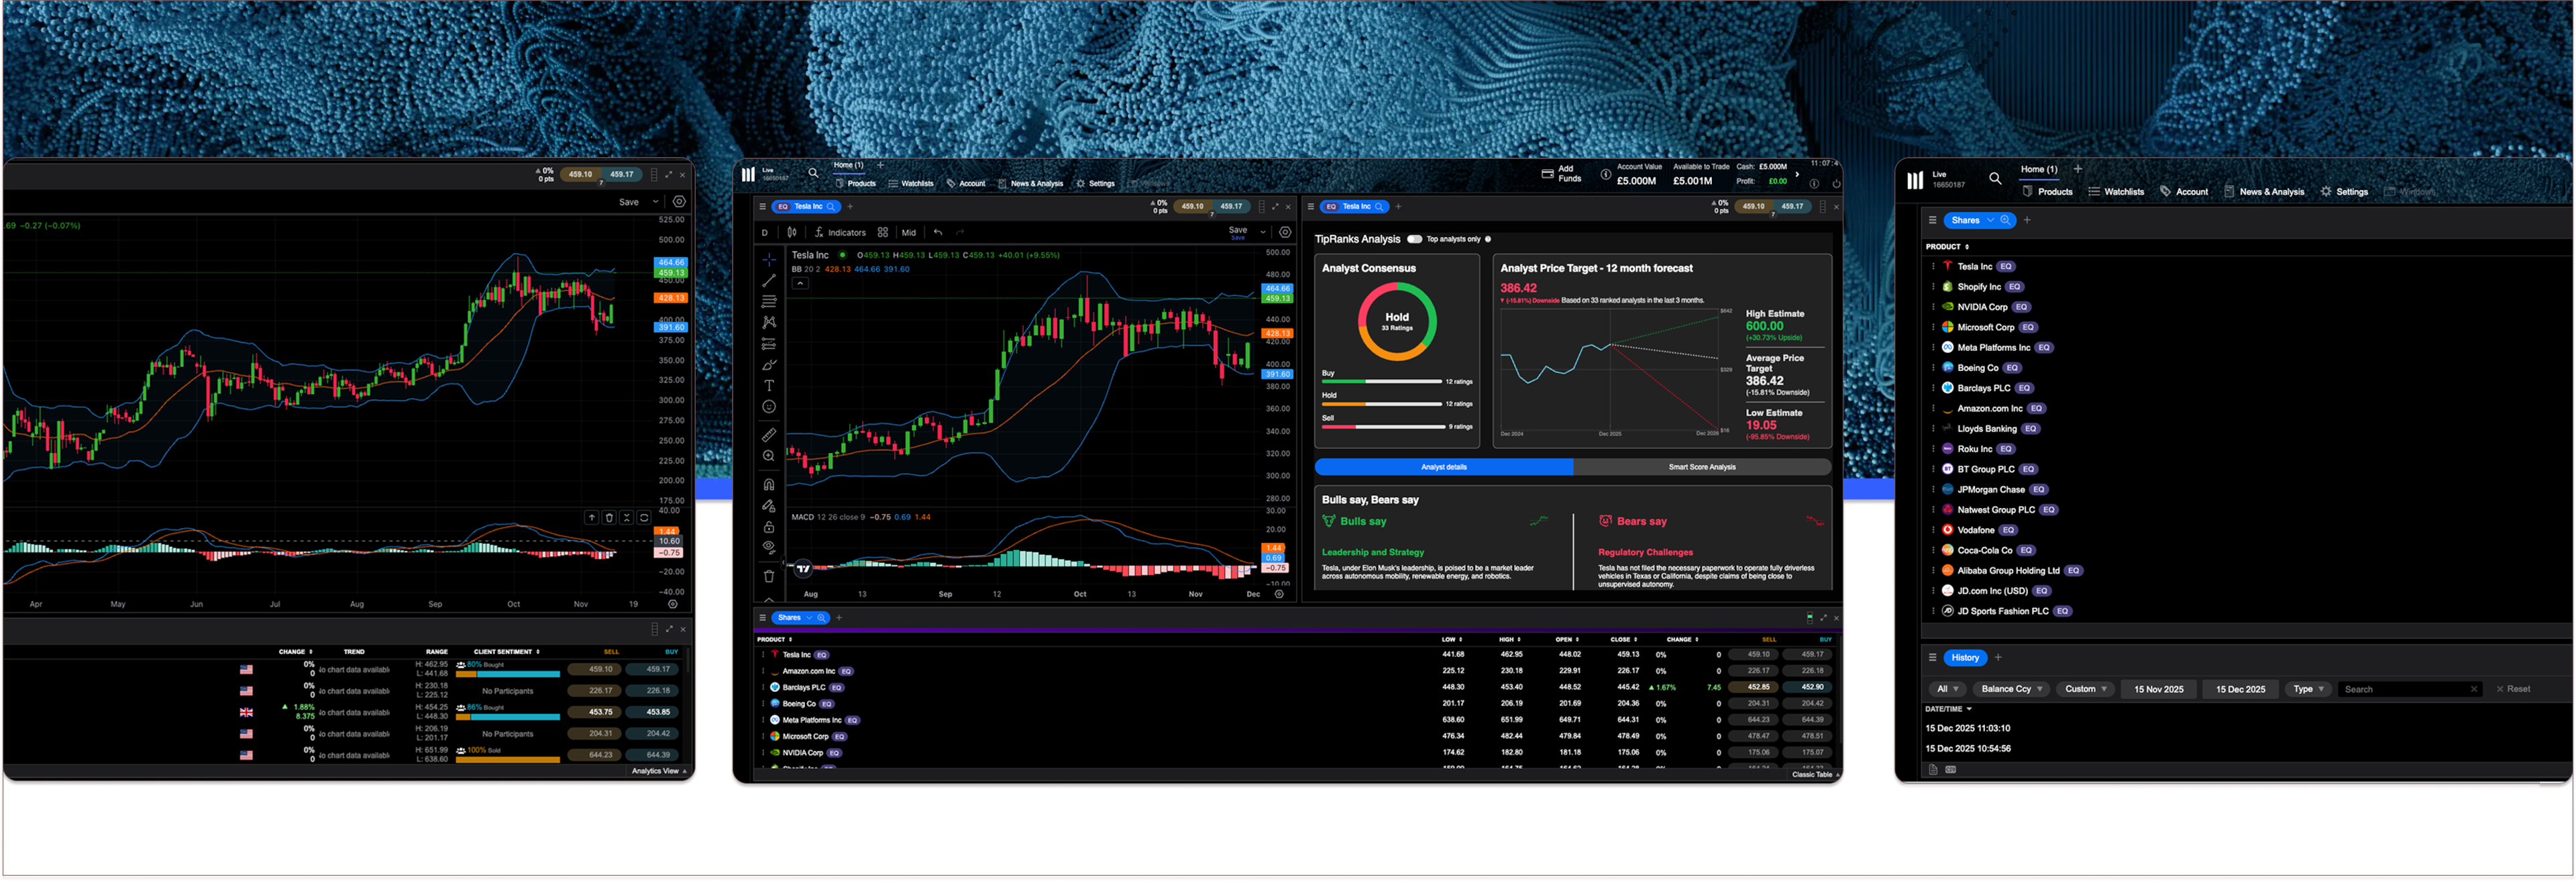Pick the ruler measure tool

point(769,435)
